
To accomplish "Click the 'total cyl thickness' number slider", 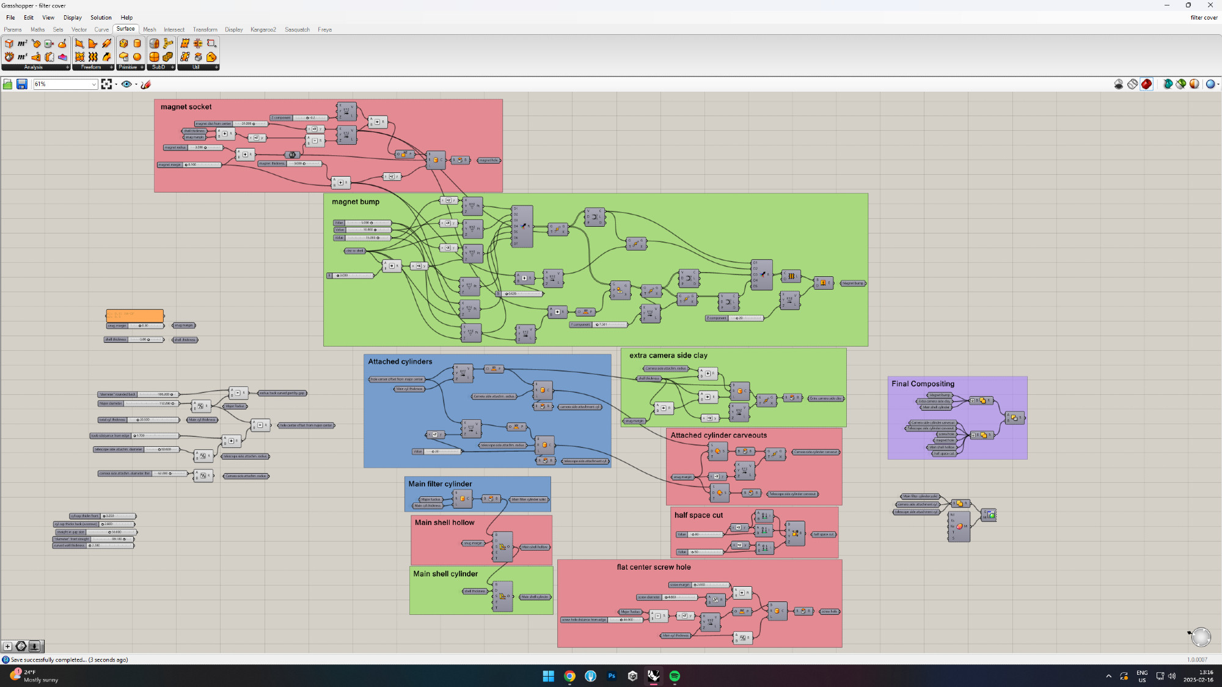I will (139, 420).
